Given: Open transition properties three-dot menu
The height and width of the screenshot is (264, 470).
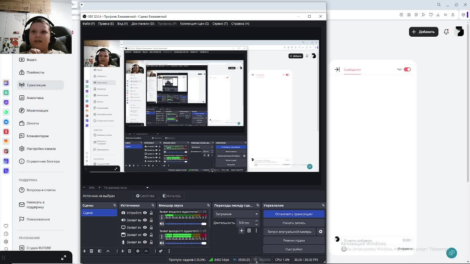Looking at the screenshot, I should click(x=256, y=231).
